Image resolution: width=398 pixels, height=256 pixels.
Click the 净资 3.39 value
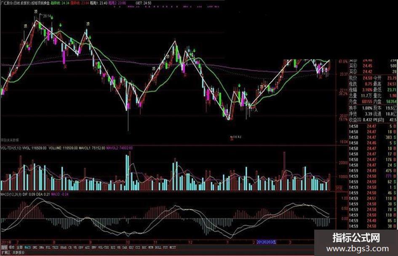click(369, 114)
